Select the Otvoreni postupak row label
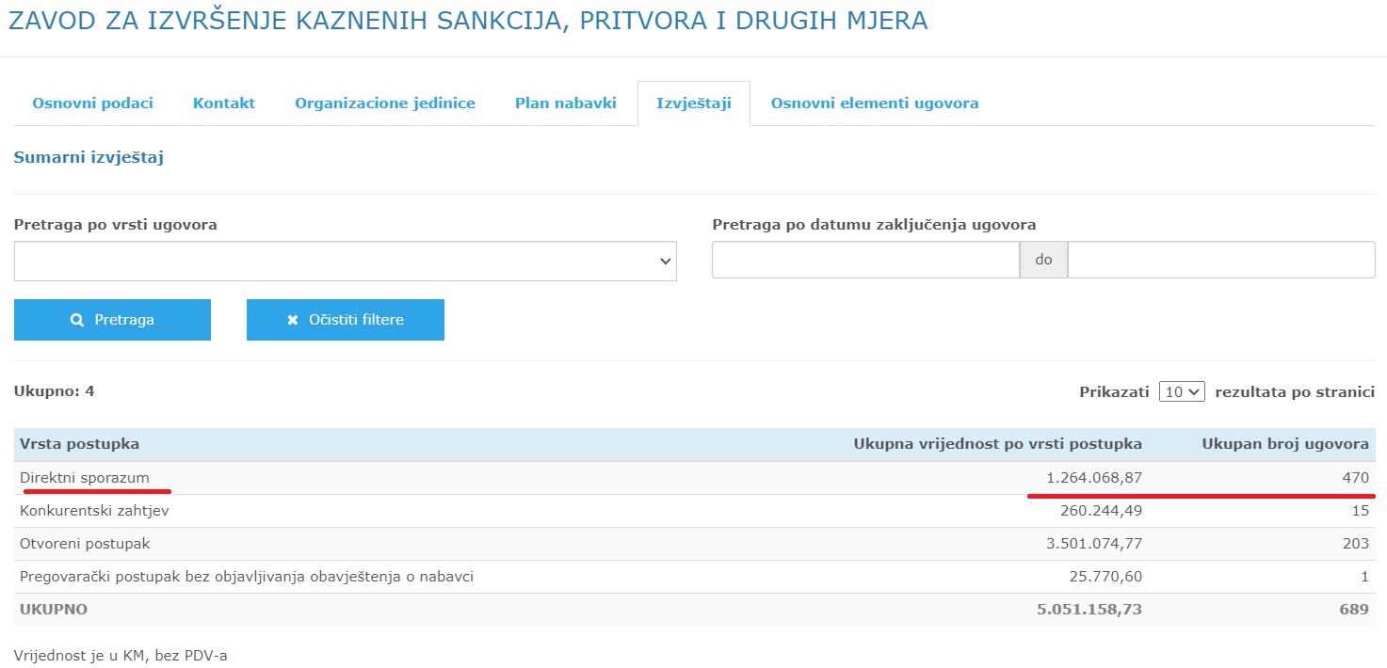1387x668 pixels. [85, 544]
